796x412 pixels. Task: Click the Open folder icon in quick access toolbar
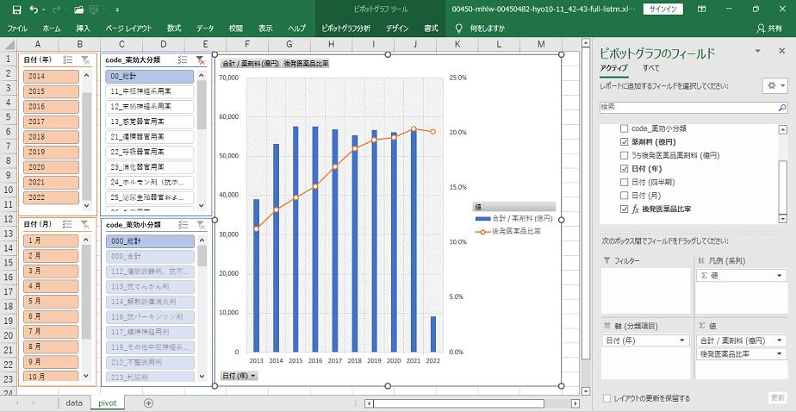point(79,9)
